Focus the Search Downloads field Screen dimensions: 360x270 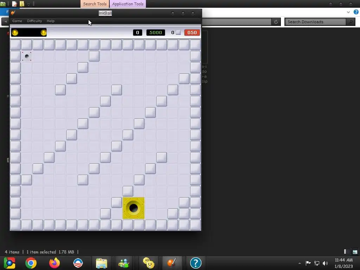pos(315,22)
